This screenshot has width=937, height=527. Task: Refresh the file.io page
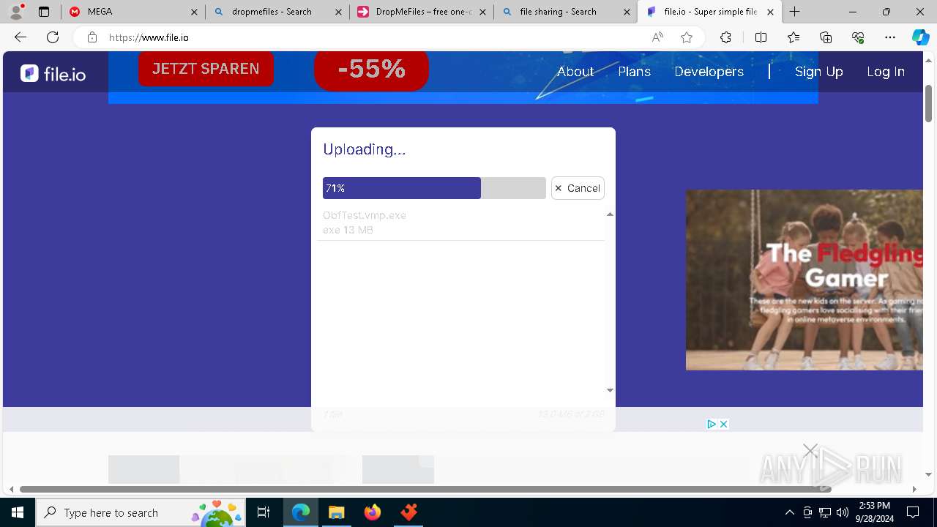click(53, 37)
